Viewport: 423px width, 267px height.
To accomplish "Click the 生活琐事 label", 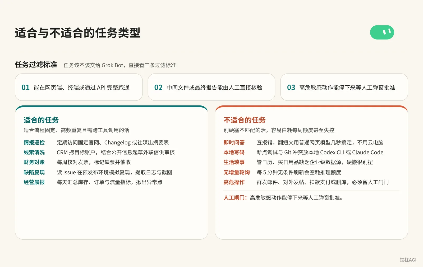I will click(234, 162).
